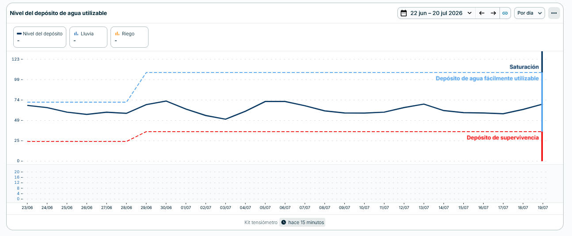Toggle Nivel del depósito series legend
The height and width of the screenshot is (236, 572).
pos(40,37)
